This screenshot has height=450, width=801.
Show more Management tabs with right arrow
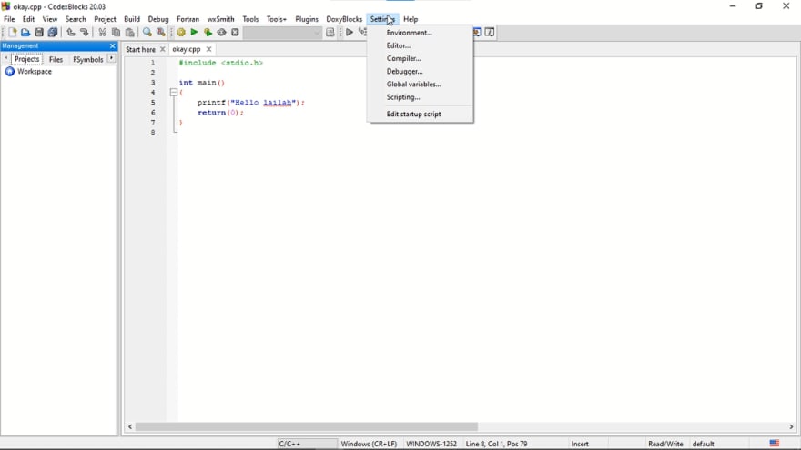pyautogui.click(x=111, y=59)
